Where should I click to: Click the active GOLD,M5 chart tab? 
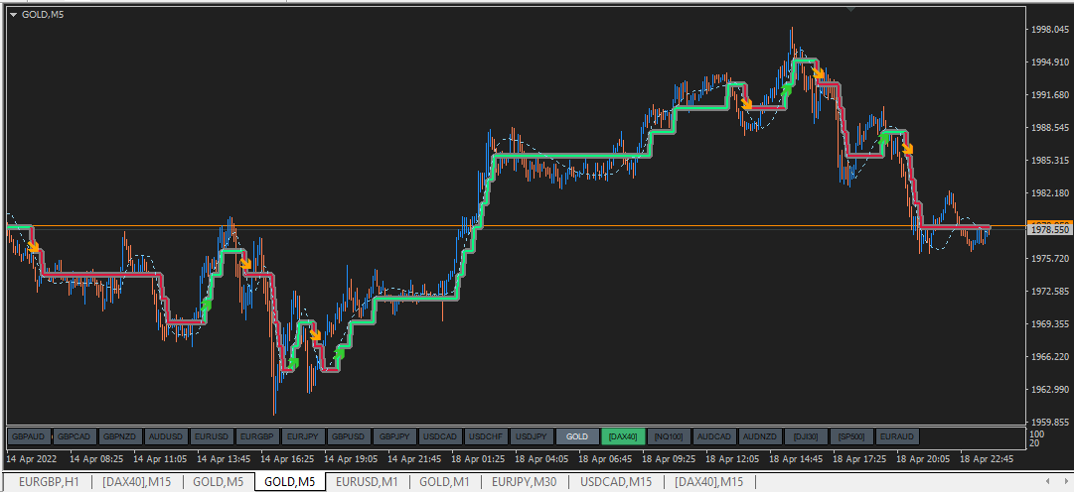(x=290, y=482)
